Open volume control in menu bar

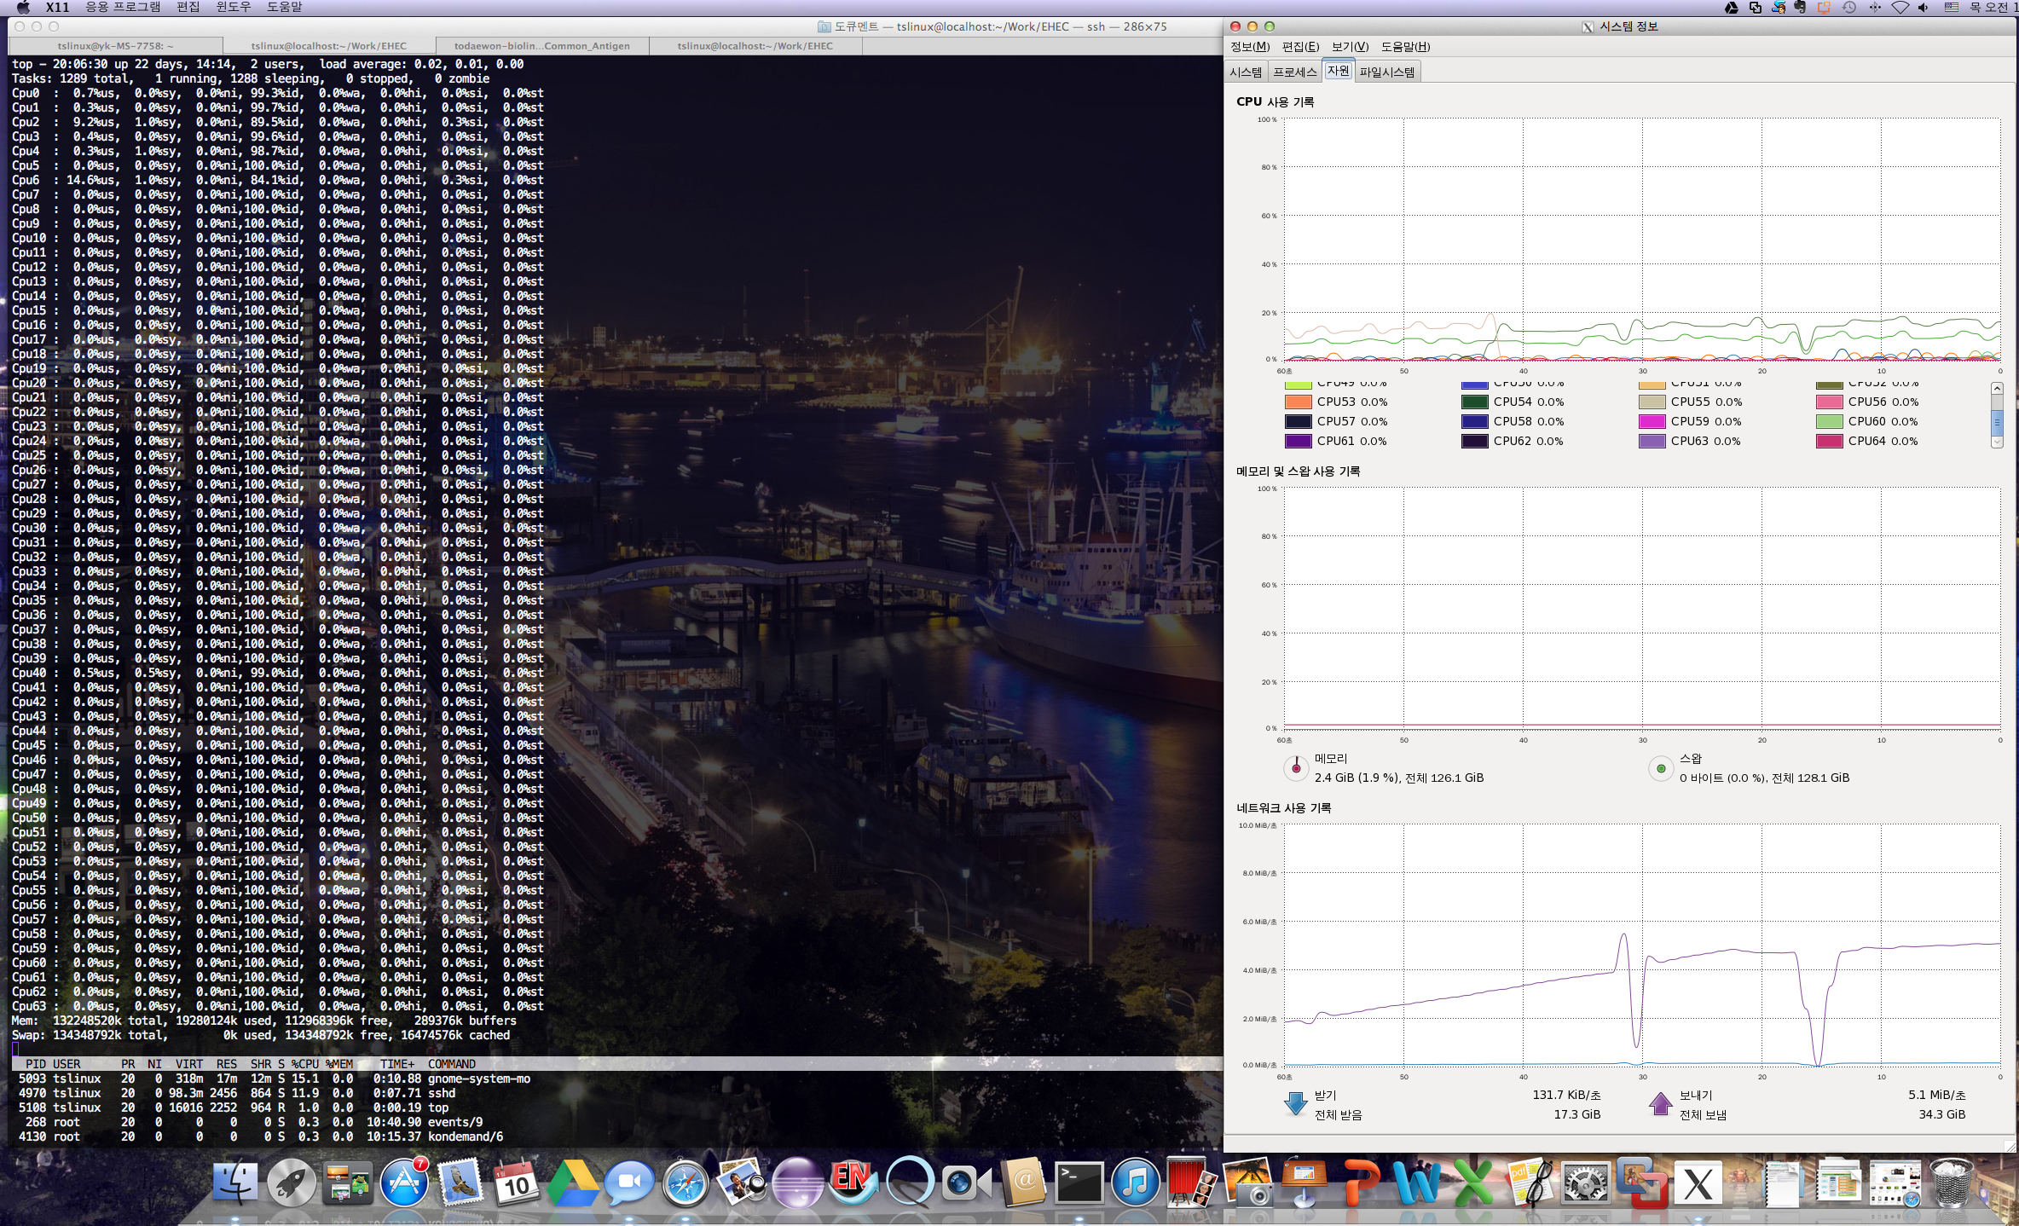[1924, 8]
